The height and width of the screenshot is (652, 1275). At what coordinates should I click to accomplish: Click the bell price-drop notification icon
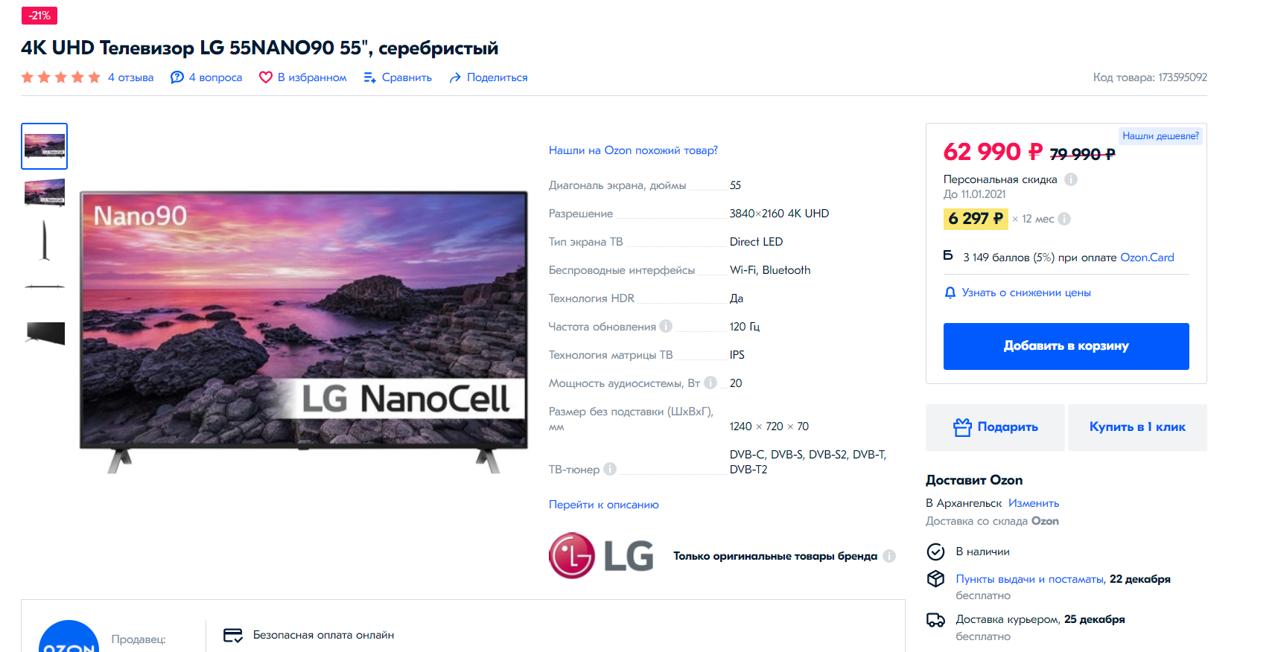click(x=950, y=293)
